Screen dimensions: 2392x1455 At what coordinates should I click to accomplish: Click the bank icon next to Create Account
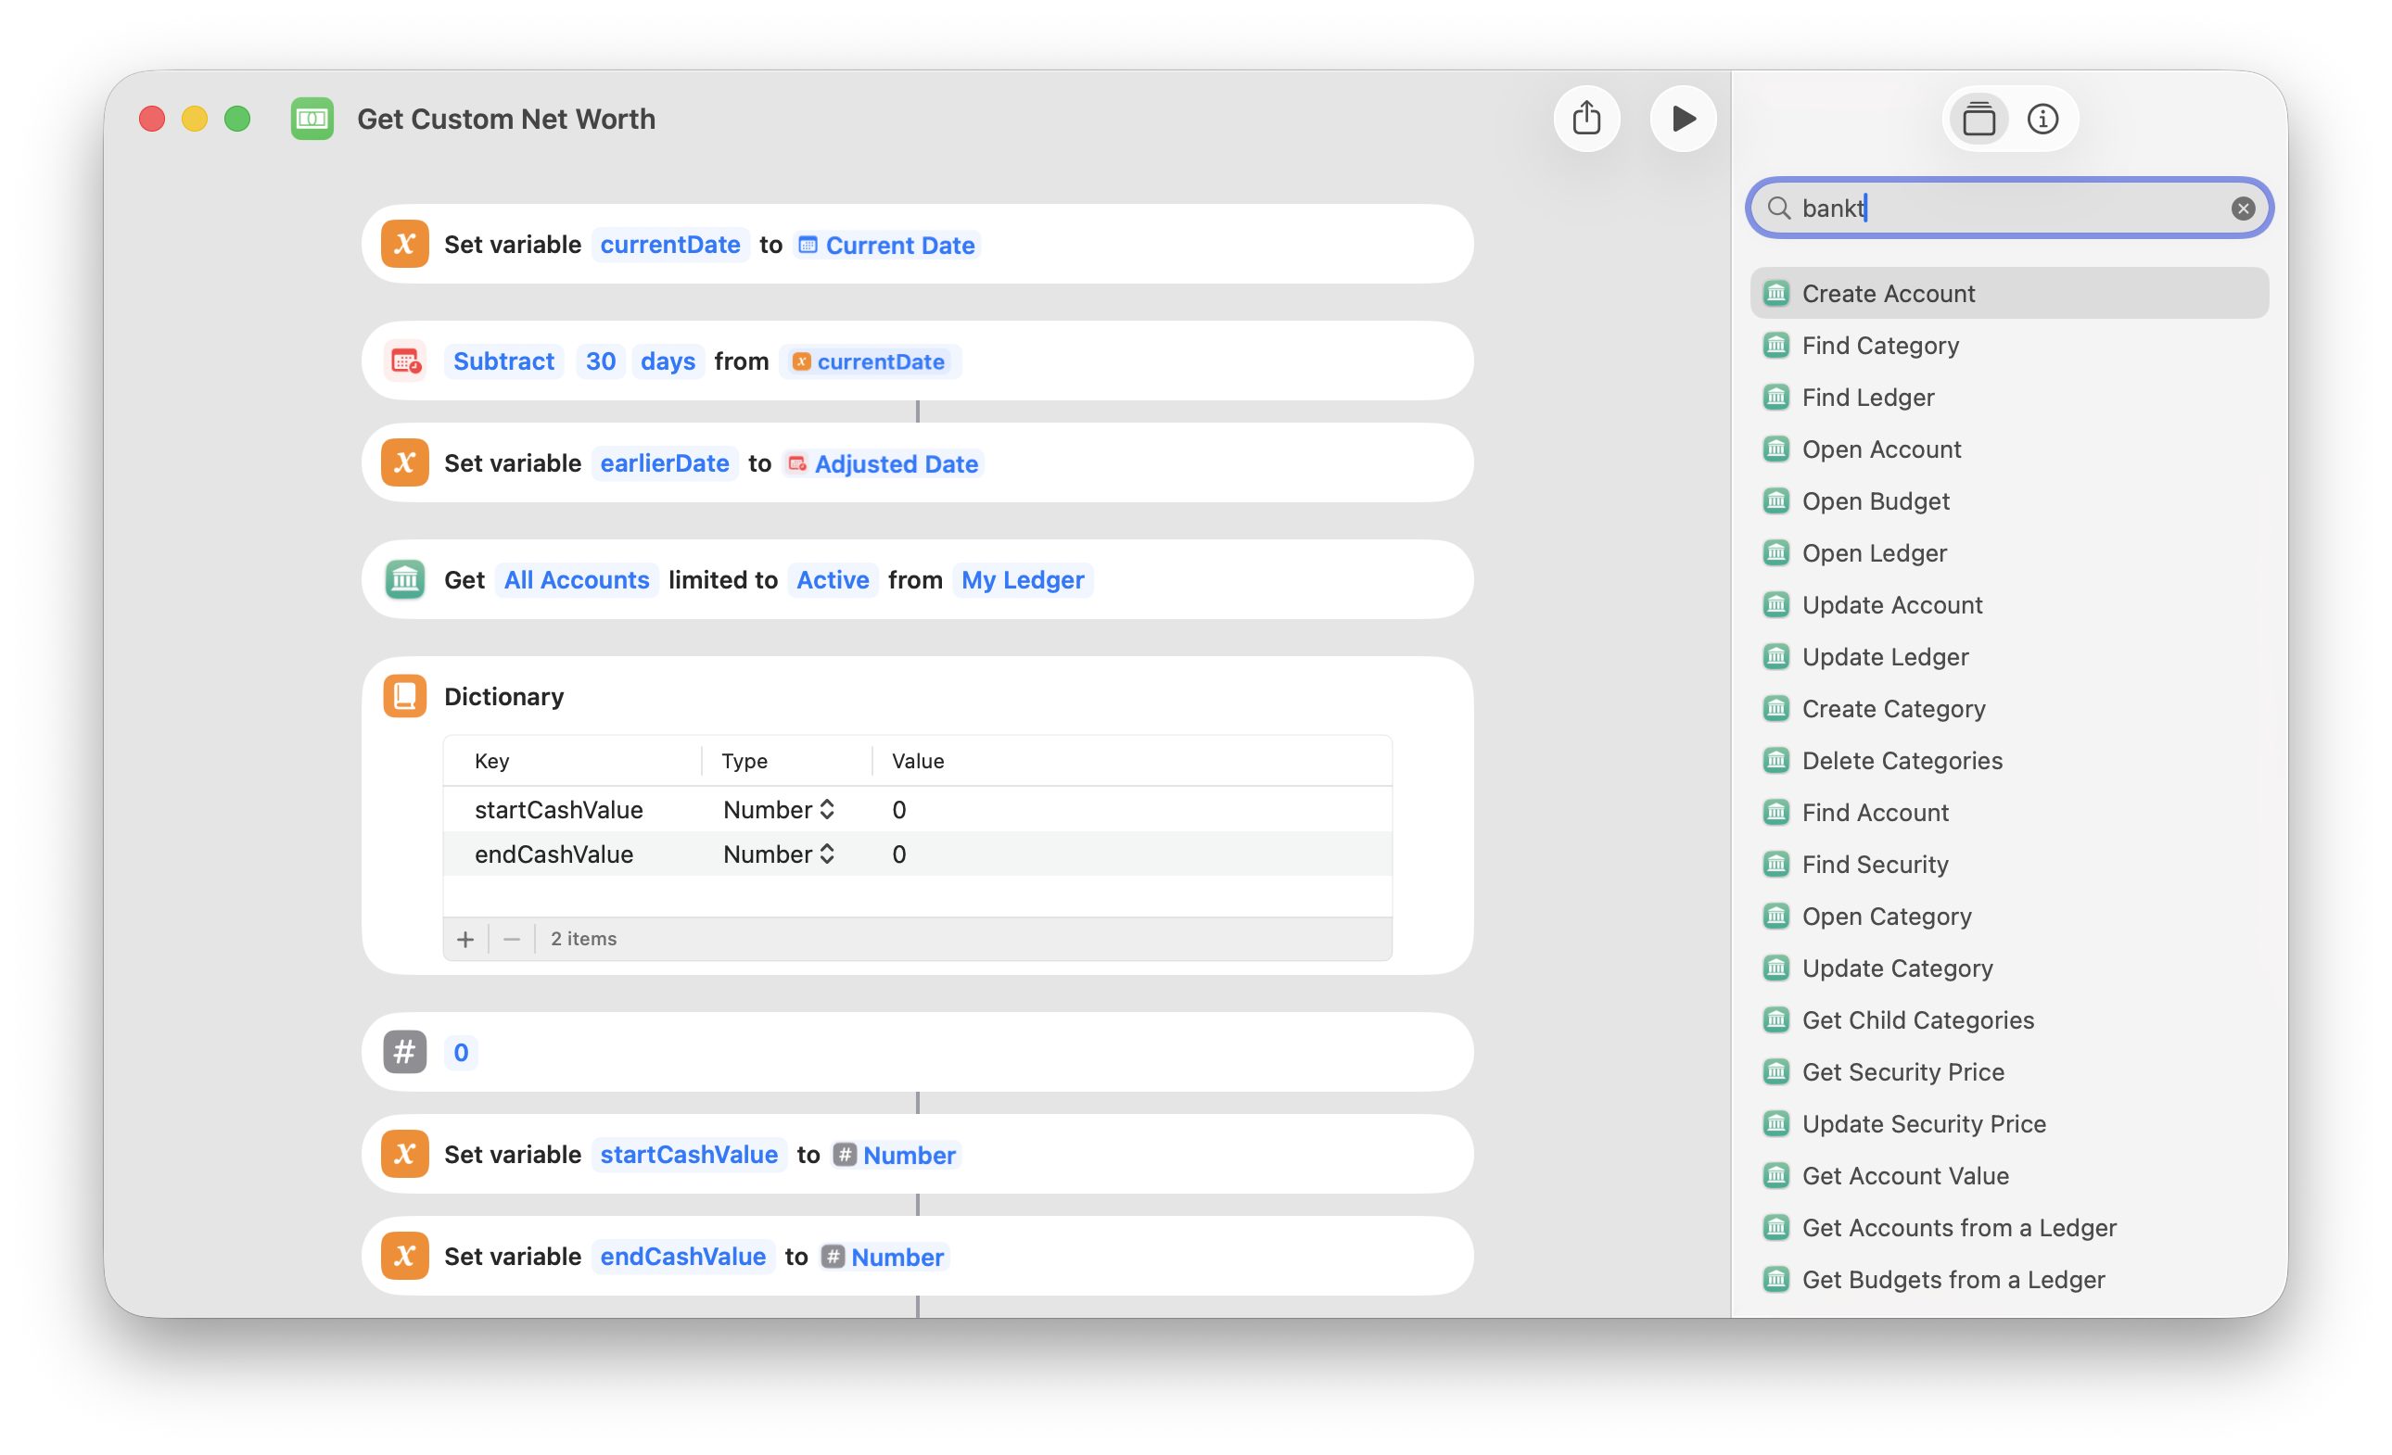[1776, 292]
